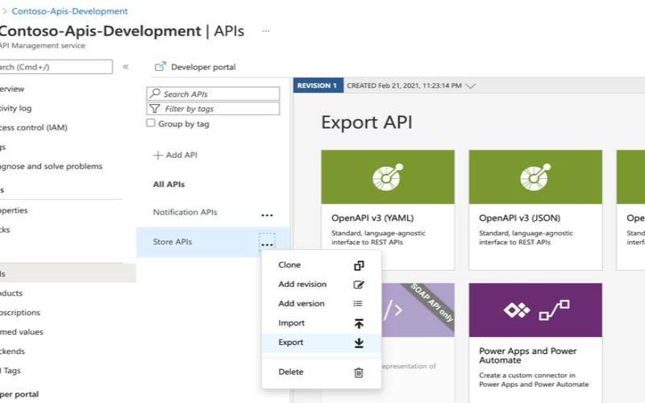Image resolution: width=645 pixels, height=403 pixels.
Task: Click the Search APIs input field
Action: [213, 93]
